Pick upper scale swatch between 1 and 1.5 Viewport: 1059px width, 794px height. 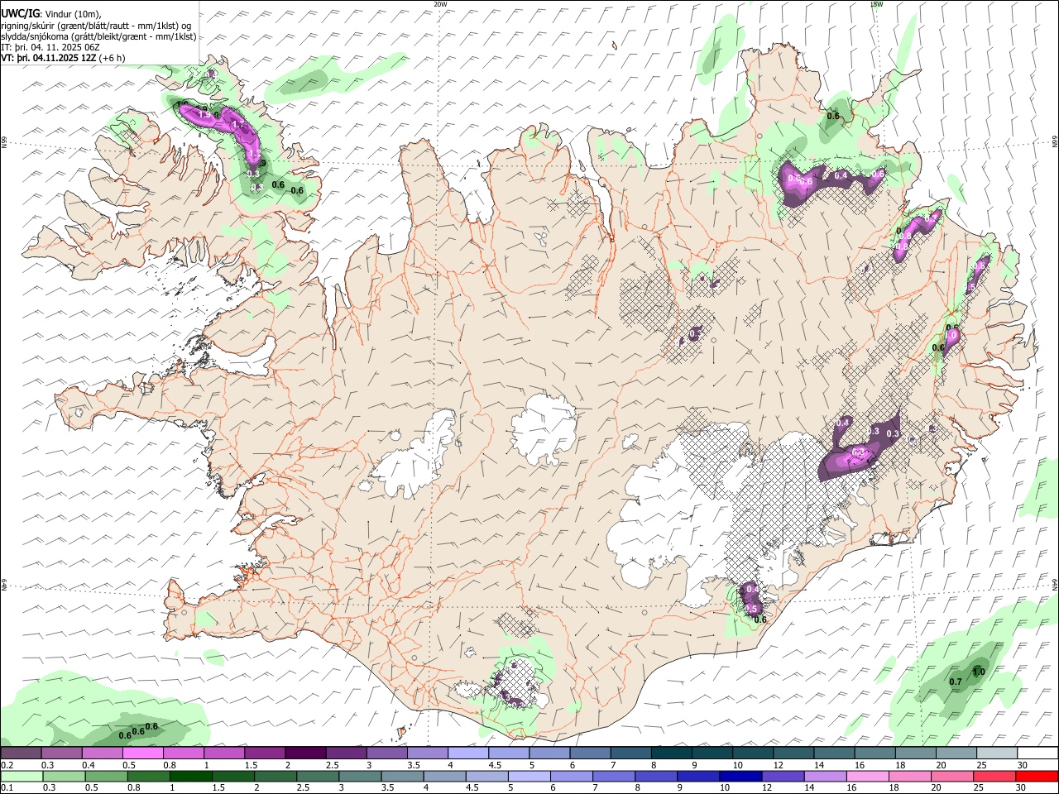[224, 753]
